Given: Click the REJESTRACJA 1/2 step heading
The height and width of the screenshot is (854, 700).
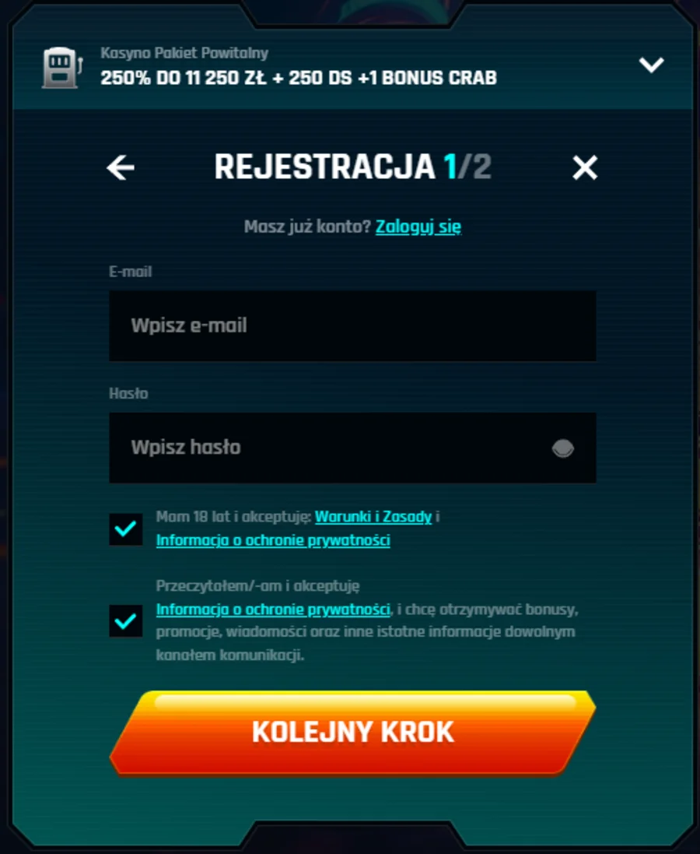Looking at the screenshot, I should pos(352,167).
